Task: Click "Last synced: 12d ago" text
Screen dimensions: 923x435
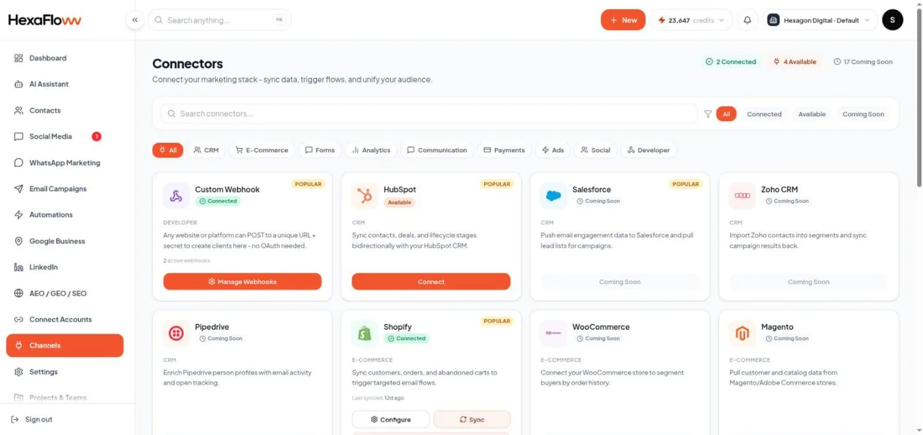Action: pos(378,398)
